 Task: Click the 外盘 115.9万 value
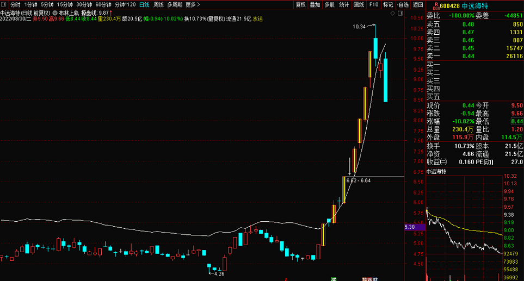tap(463, 138)
